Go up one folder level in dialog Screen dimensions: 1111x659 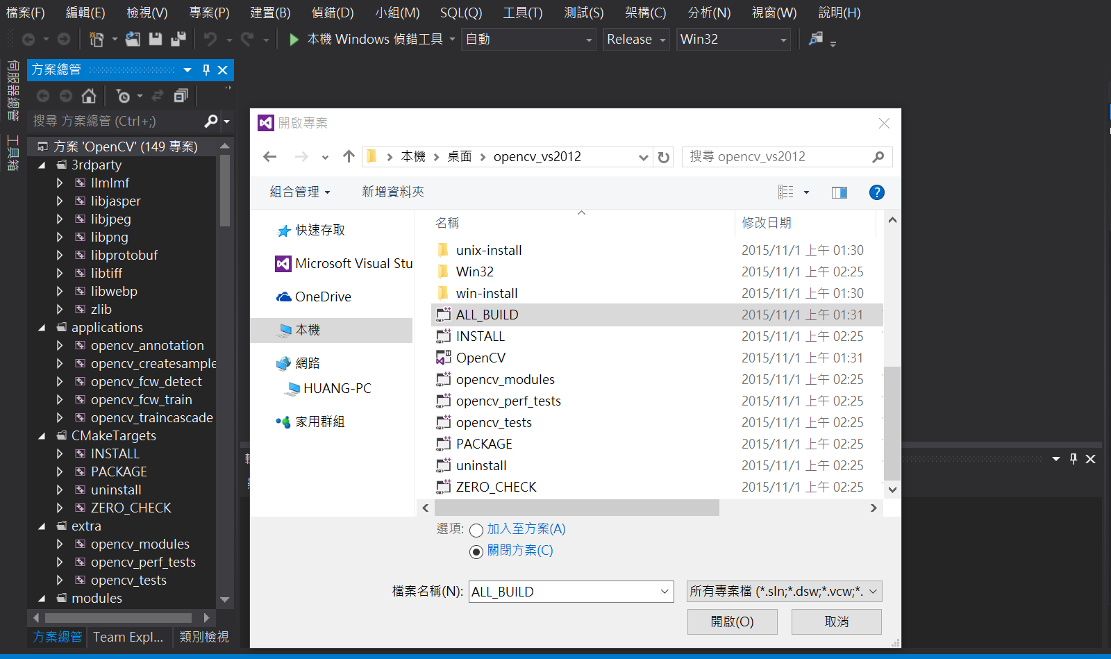pyautogui.click(x=349, y=157)
